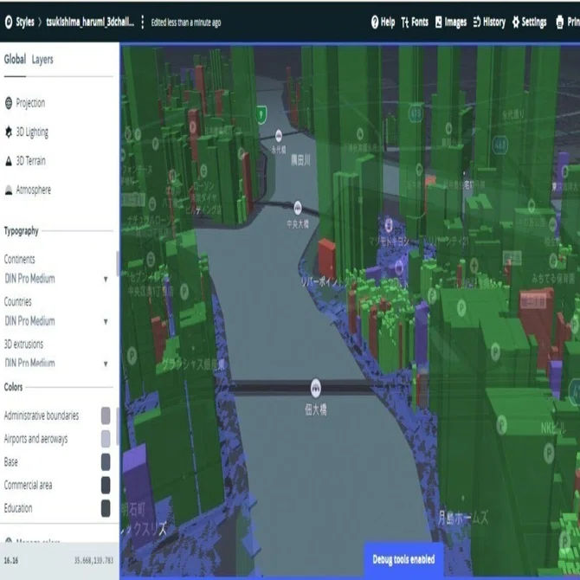Click the 永代橋 bridge marker icon
This screenshot has width=580, height=580.
tap(279, 136)
